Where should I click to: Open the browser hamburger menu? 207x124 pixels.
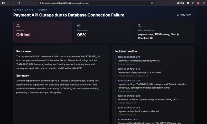tap(204, 3)
